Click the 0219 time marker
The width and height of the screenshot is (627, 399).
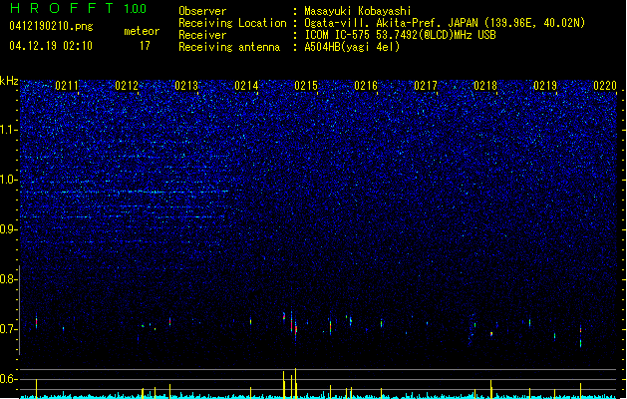pos(545,86)
